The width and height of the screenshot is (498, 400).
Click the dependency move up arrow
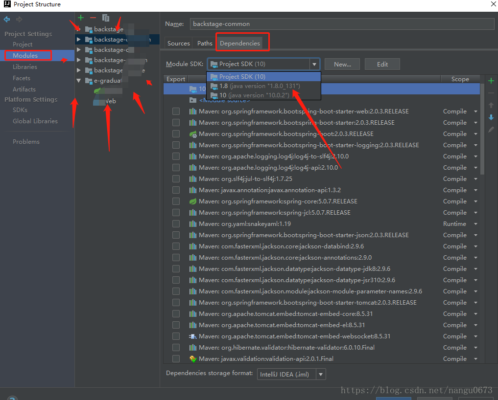[x=491, y=105]
